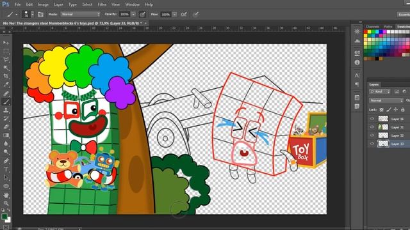Open the File menu

(x=18, y=4)
